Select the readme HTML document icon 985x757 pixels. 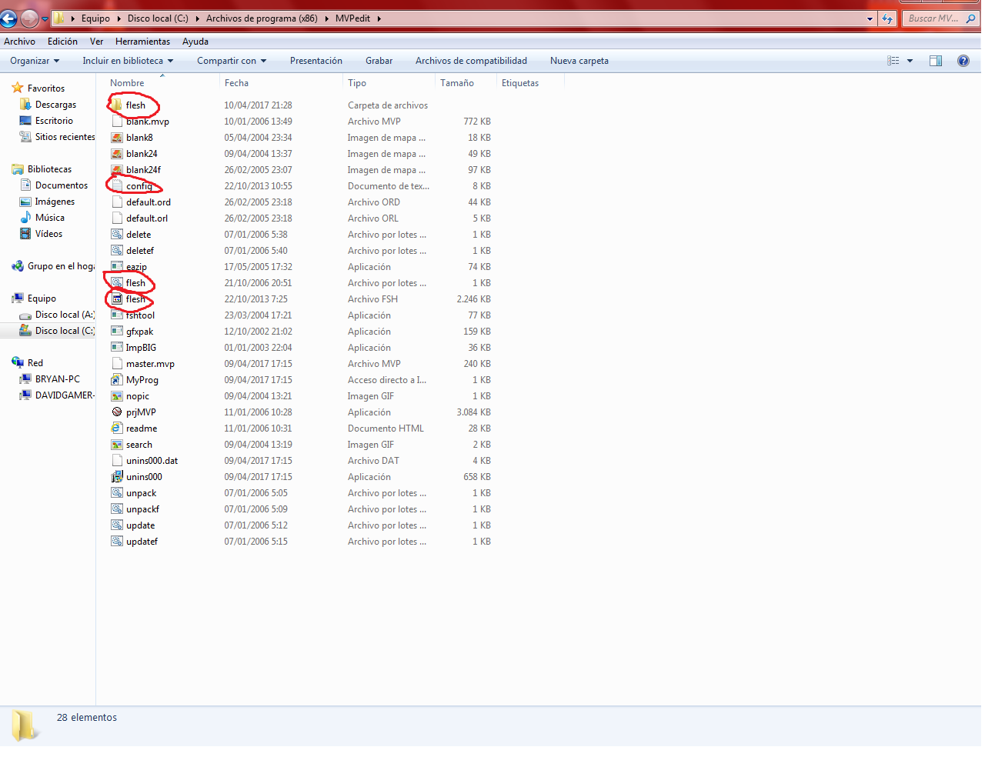click(x=117, y=429)
